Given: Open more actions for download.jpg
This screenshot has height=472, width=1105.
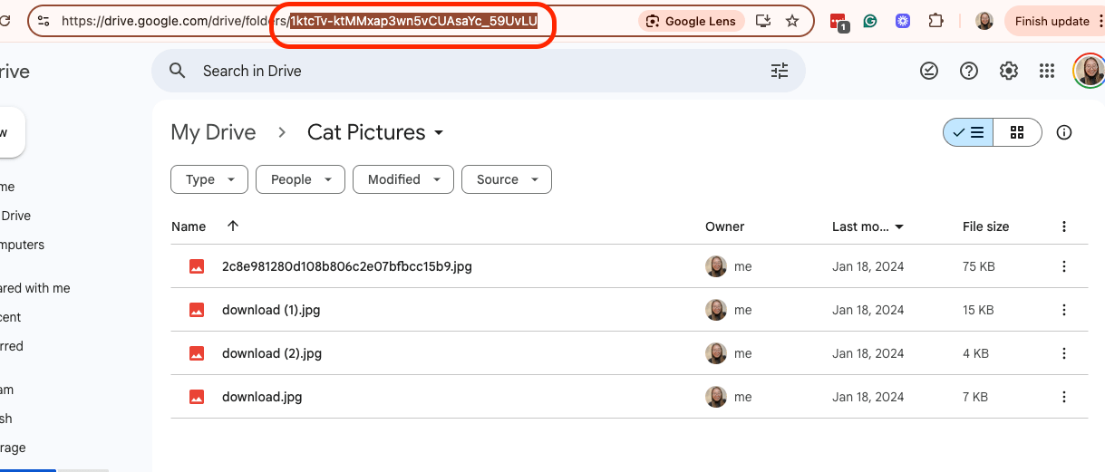Looking at the screenshot, I should tap(1064, 397).
